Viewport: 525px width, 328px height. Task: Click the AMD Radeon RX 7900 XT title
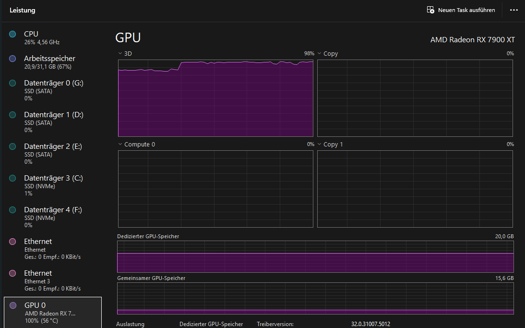click(x=472, y=39)
